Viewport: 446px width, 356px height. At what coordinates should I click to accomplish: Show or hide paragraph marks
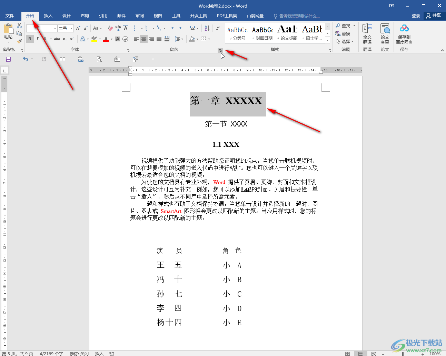(x=218, y=28)
